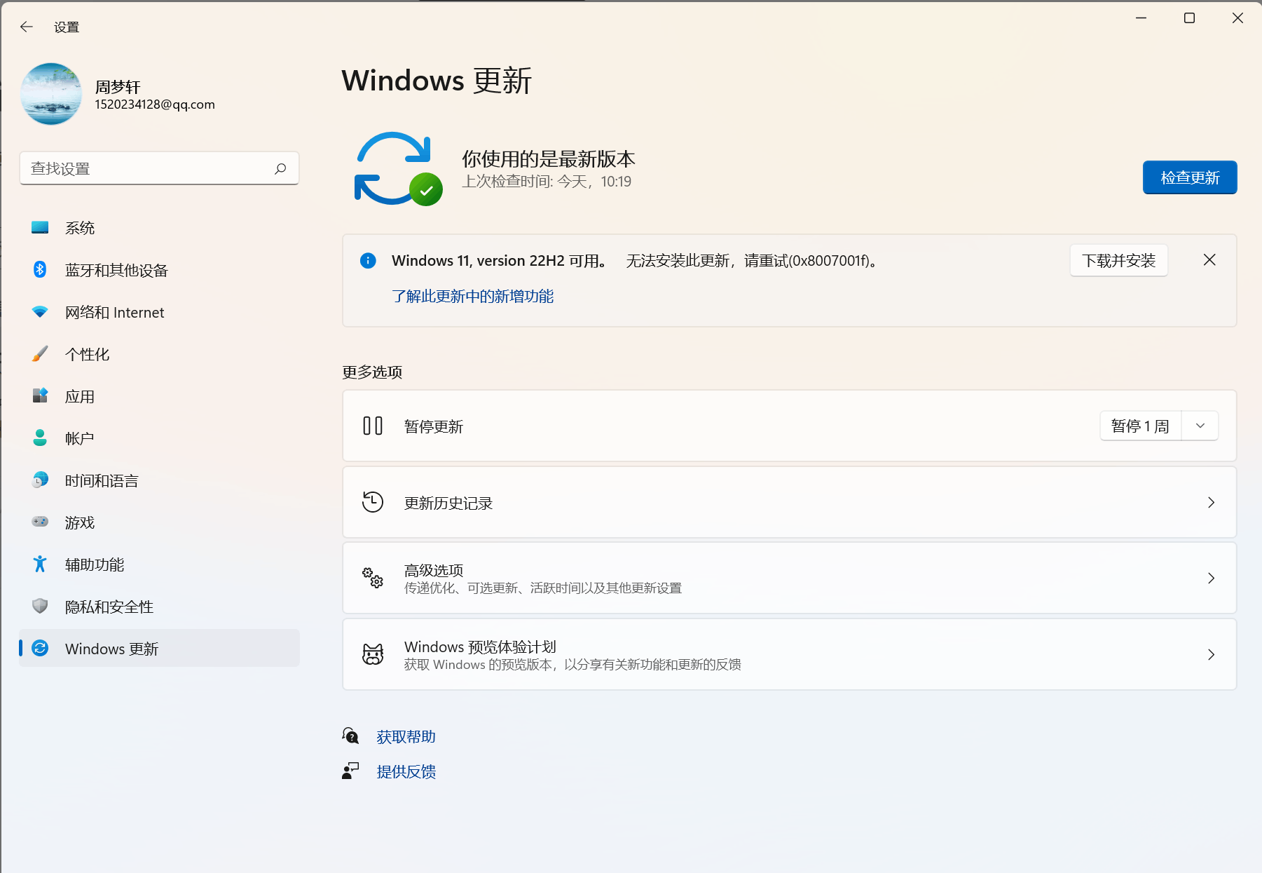Click the 时间和语言 globe clock icon

click(x=40, y=480)
